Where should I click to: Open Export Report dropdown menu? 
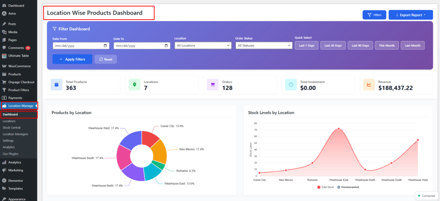click(410, 15)
